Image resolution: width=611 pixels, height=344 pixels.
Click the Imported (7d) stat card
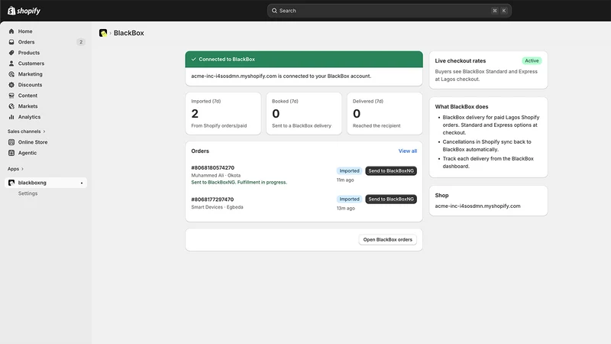[x=223, y=113]
